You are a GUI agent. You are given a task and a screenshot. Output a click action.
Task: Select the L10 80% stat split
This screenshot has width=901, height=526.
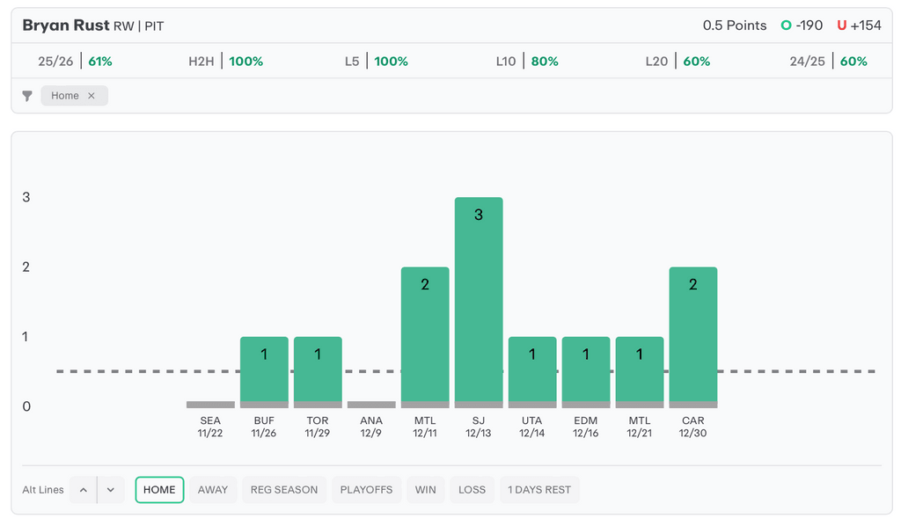(x=527, y=62)
